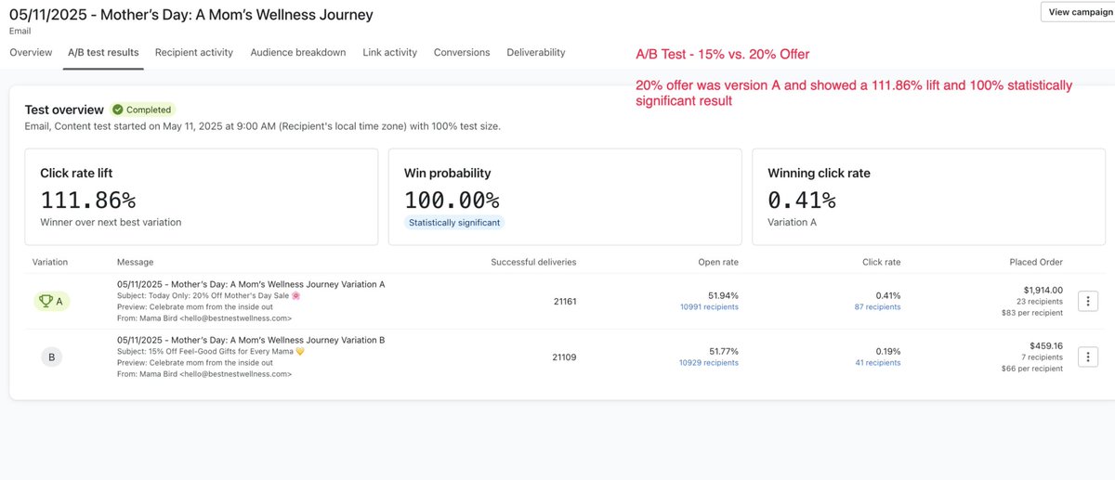Click the 51.94% open rate value
Screen dimensions: 1115x480
pos(723,295)
